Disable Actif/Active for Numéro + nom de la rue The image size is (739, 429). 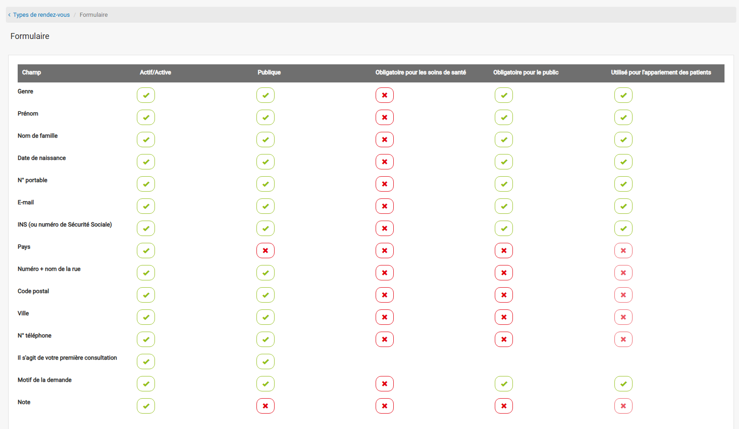pos(146,273)
